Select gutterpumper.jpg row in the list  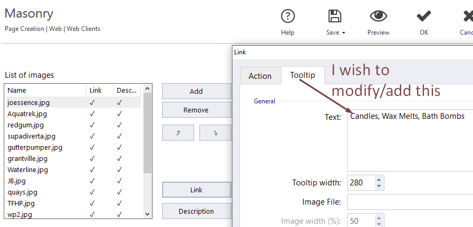point(73,148)
